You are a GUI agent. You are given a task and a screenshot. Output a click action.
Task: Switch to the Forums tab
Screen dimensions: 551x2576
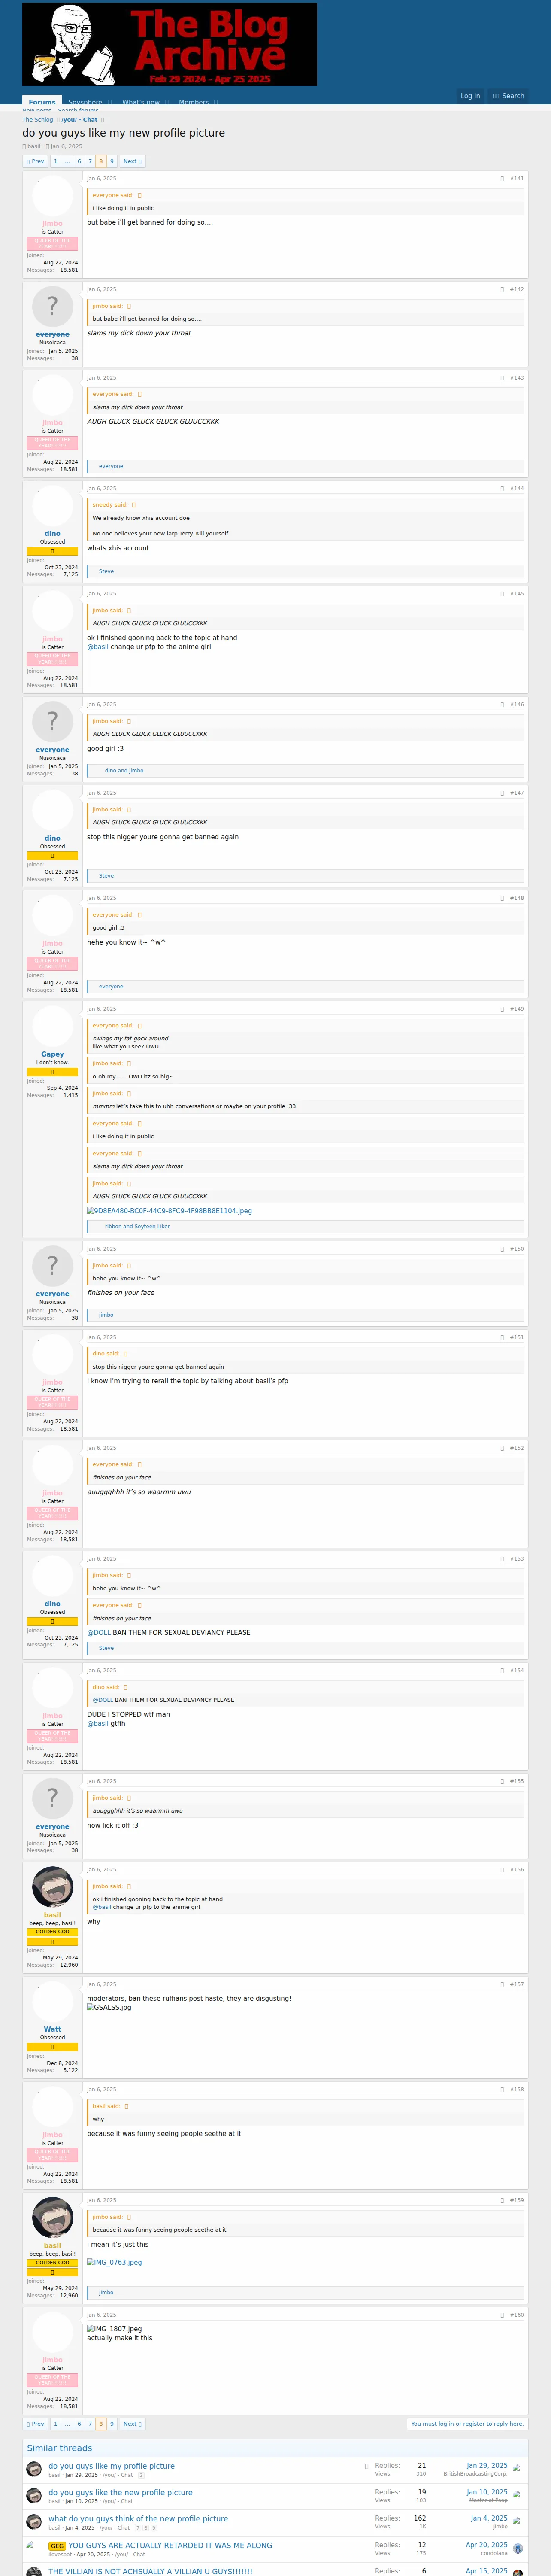point(42,102)
